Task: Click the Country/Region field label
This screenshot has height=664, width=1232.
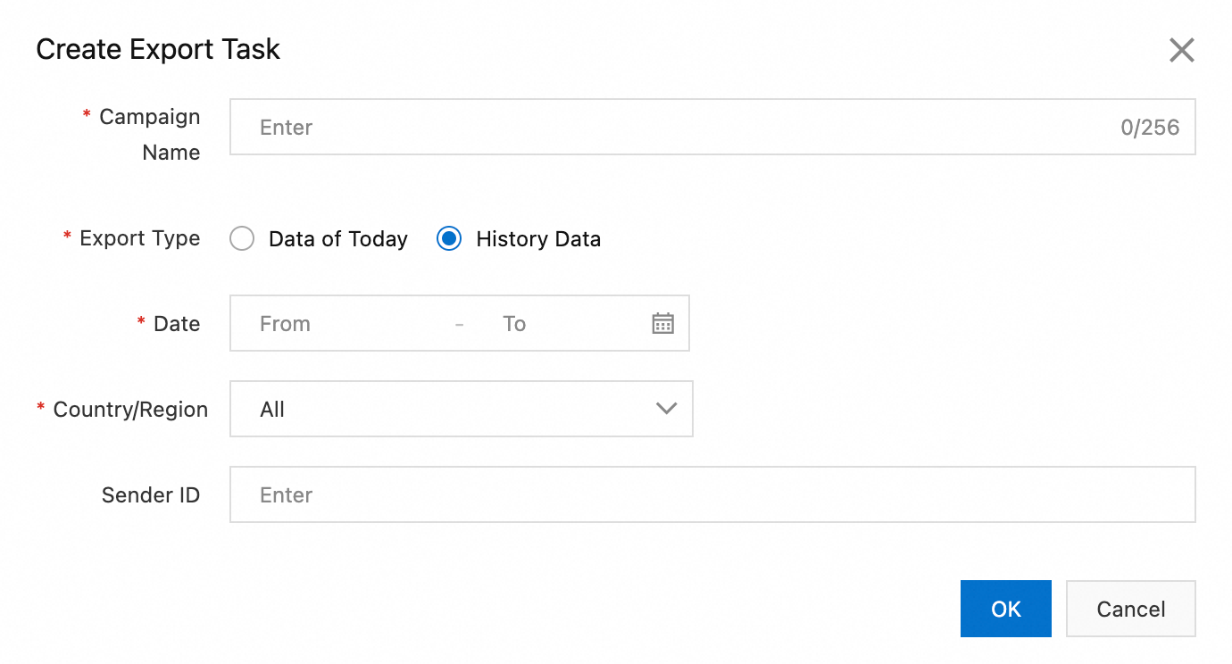Action: click(x=130, y=410)
